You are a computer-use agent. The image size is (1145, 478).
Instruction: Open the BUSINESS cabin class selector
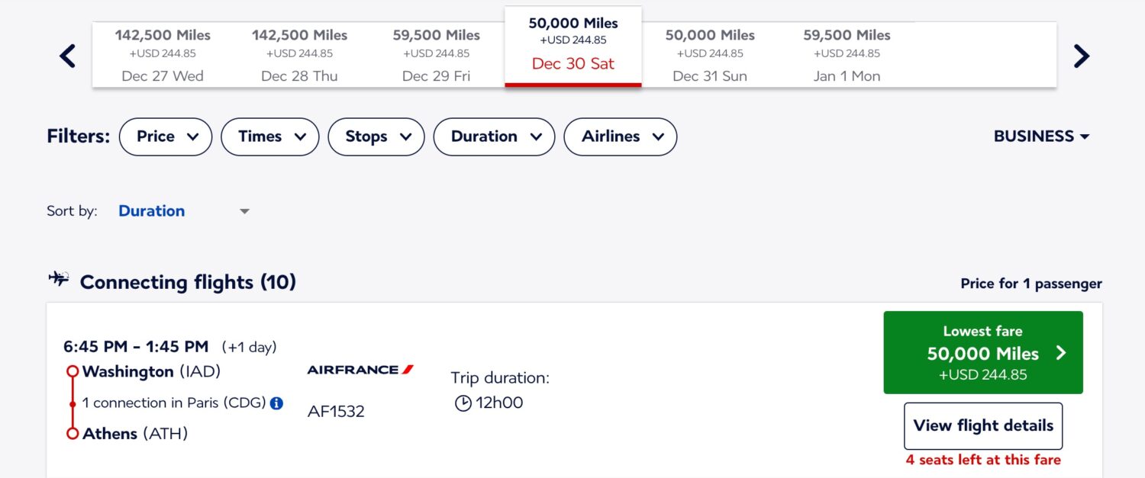pyautogui.click(x=1041, y=136)
